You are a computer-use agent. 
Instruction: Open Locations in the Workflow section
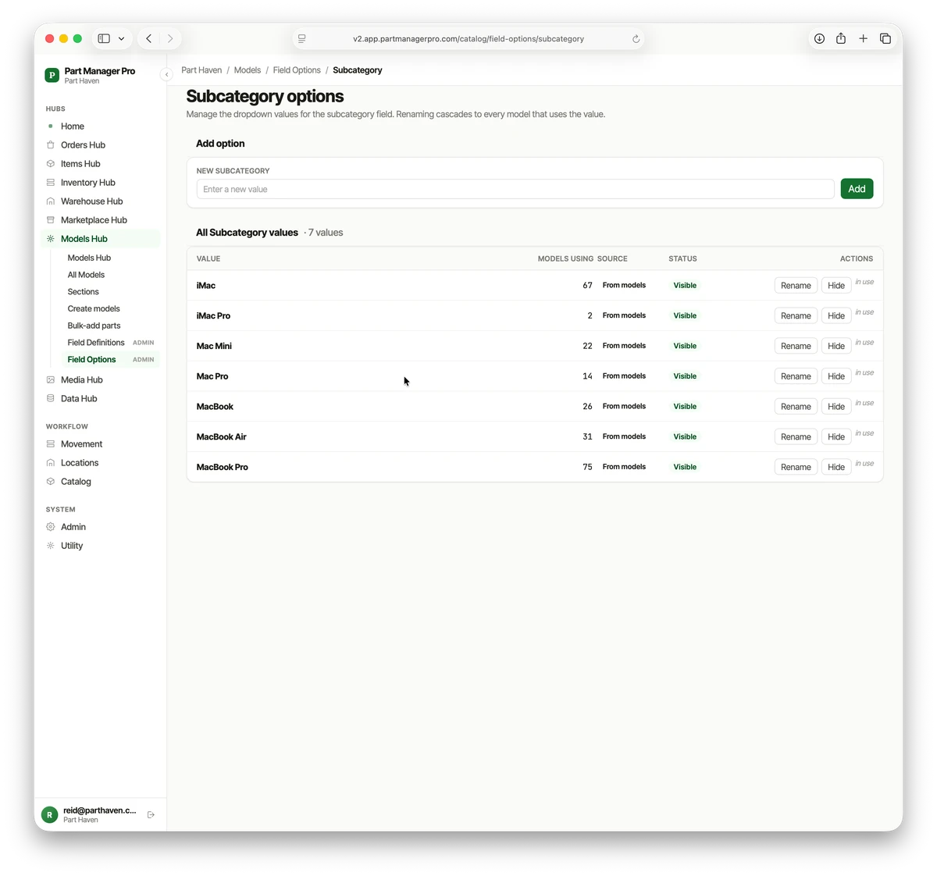point(100,463)
